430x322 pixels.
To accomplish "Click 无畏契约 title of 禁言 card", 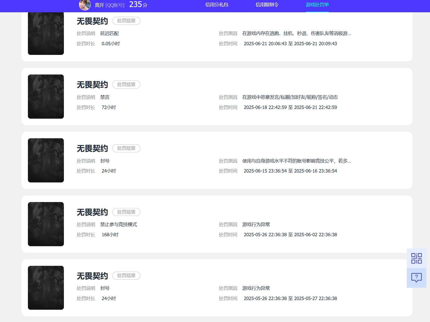I will [92, 85].
